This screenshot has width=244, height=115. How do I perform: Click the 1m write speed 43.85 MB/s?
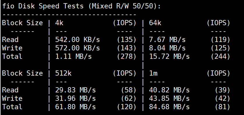point(169,98)
